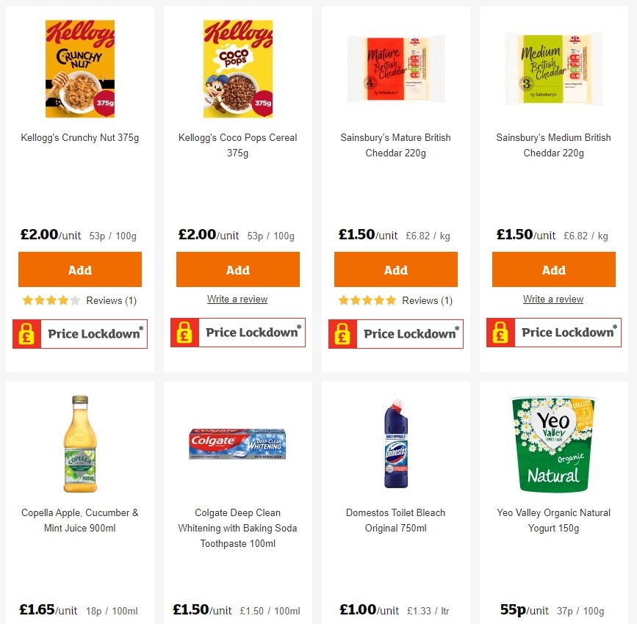Write a review for Medium British Cheddar
Image resolution: width=637 pixels, height=624 pixels.
coord(553,299)
